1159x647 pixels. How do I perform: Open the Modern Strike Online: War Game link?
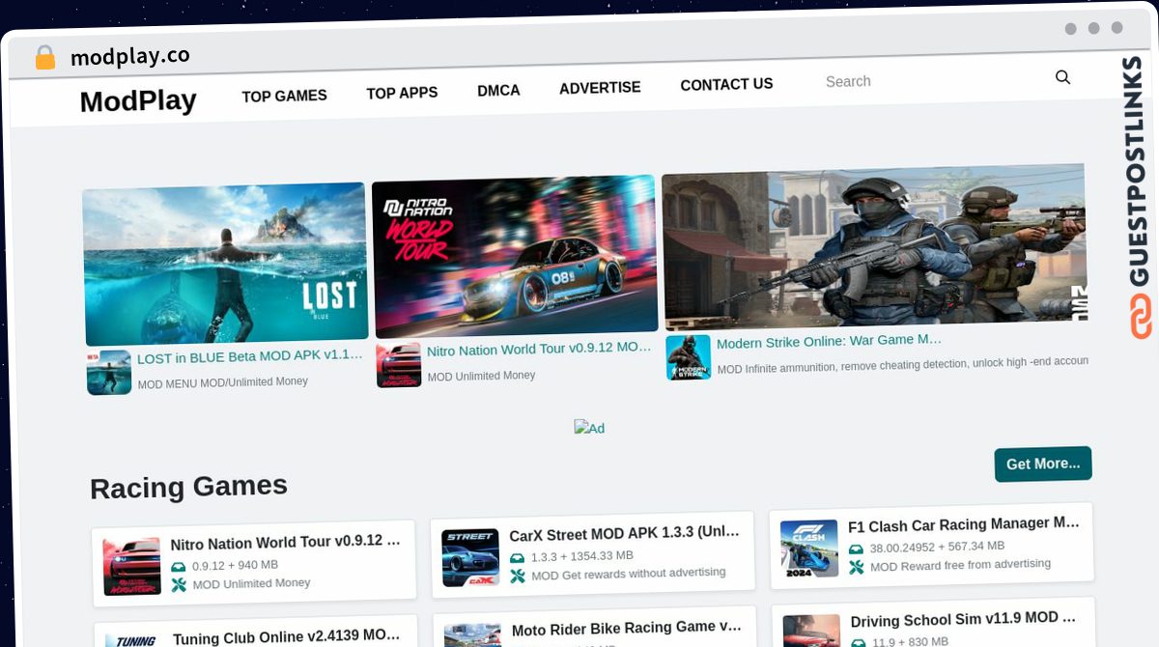pos(829,341)
